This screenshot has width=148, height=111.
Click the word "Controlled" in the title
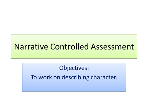[x=69, y=46]
